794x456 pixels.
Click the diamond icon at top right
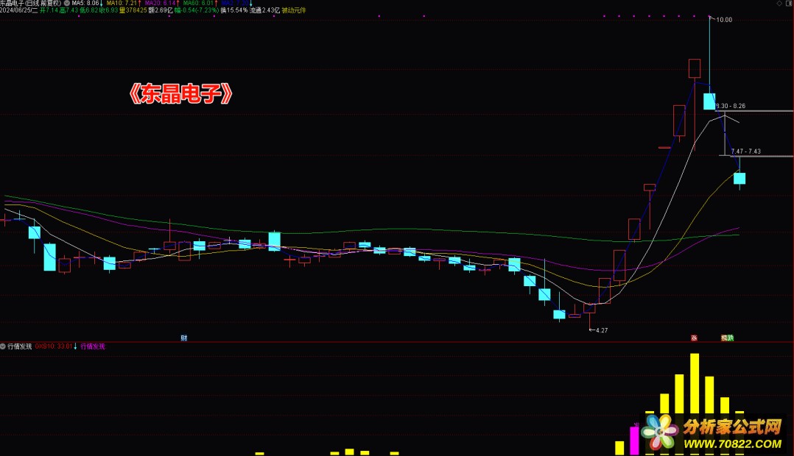click(x=779, y=3)
